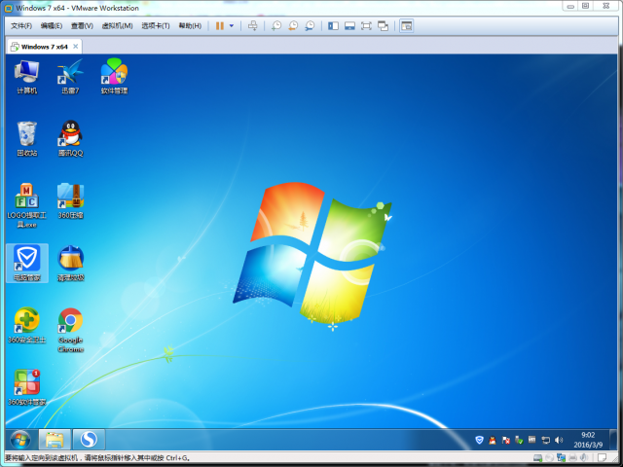Open the network status tray icon

click(545, 440)
